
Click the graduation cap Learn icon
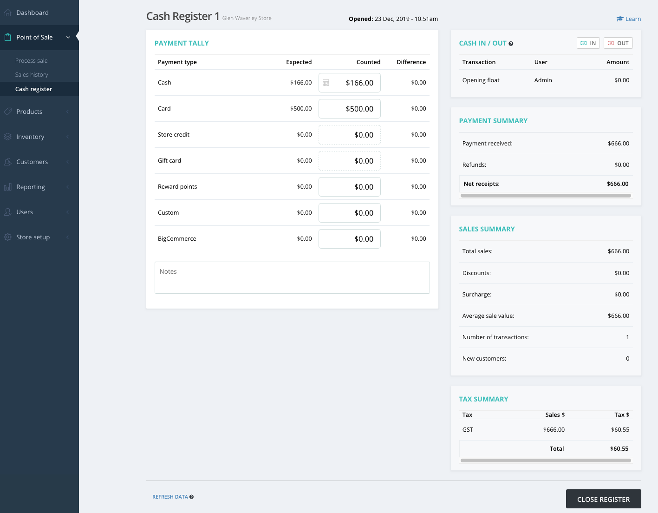coord(620,19)
